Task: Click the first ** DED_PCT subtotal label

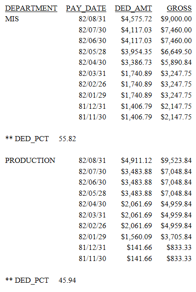Action: coord(27,139)
